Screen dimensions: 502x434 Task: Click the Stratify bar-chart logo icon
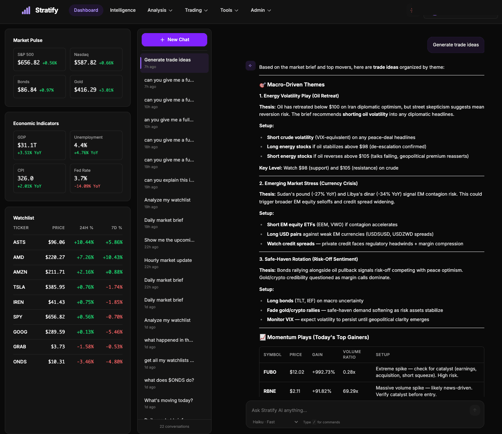(26, 10)
